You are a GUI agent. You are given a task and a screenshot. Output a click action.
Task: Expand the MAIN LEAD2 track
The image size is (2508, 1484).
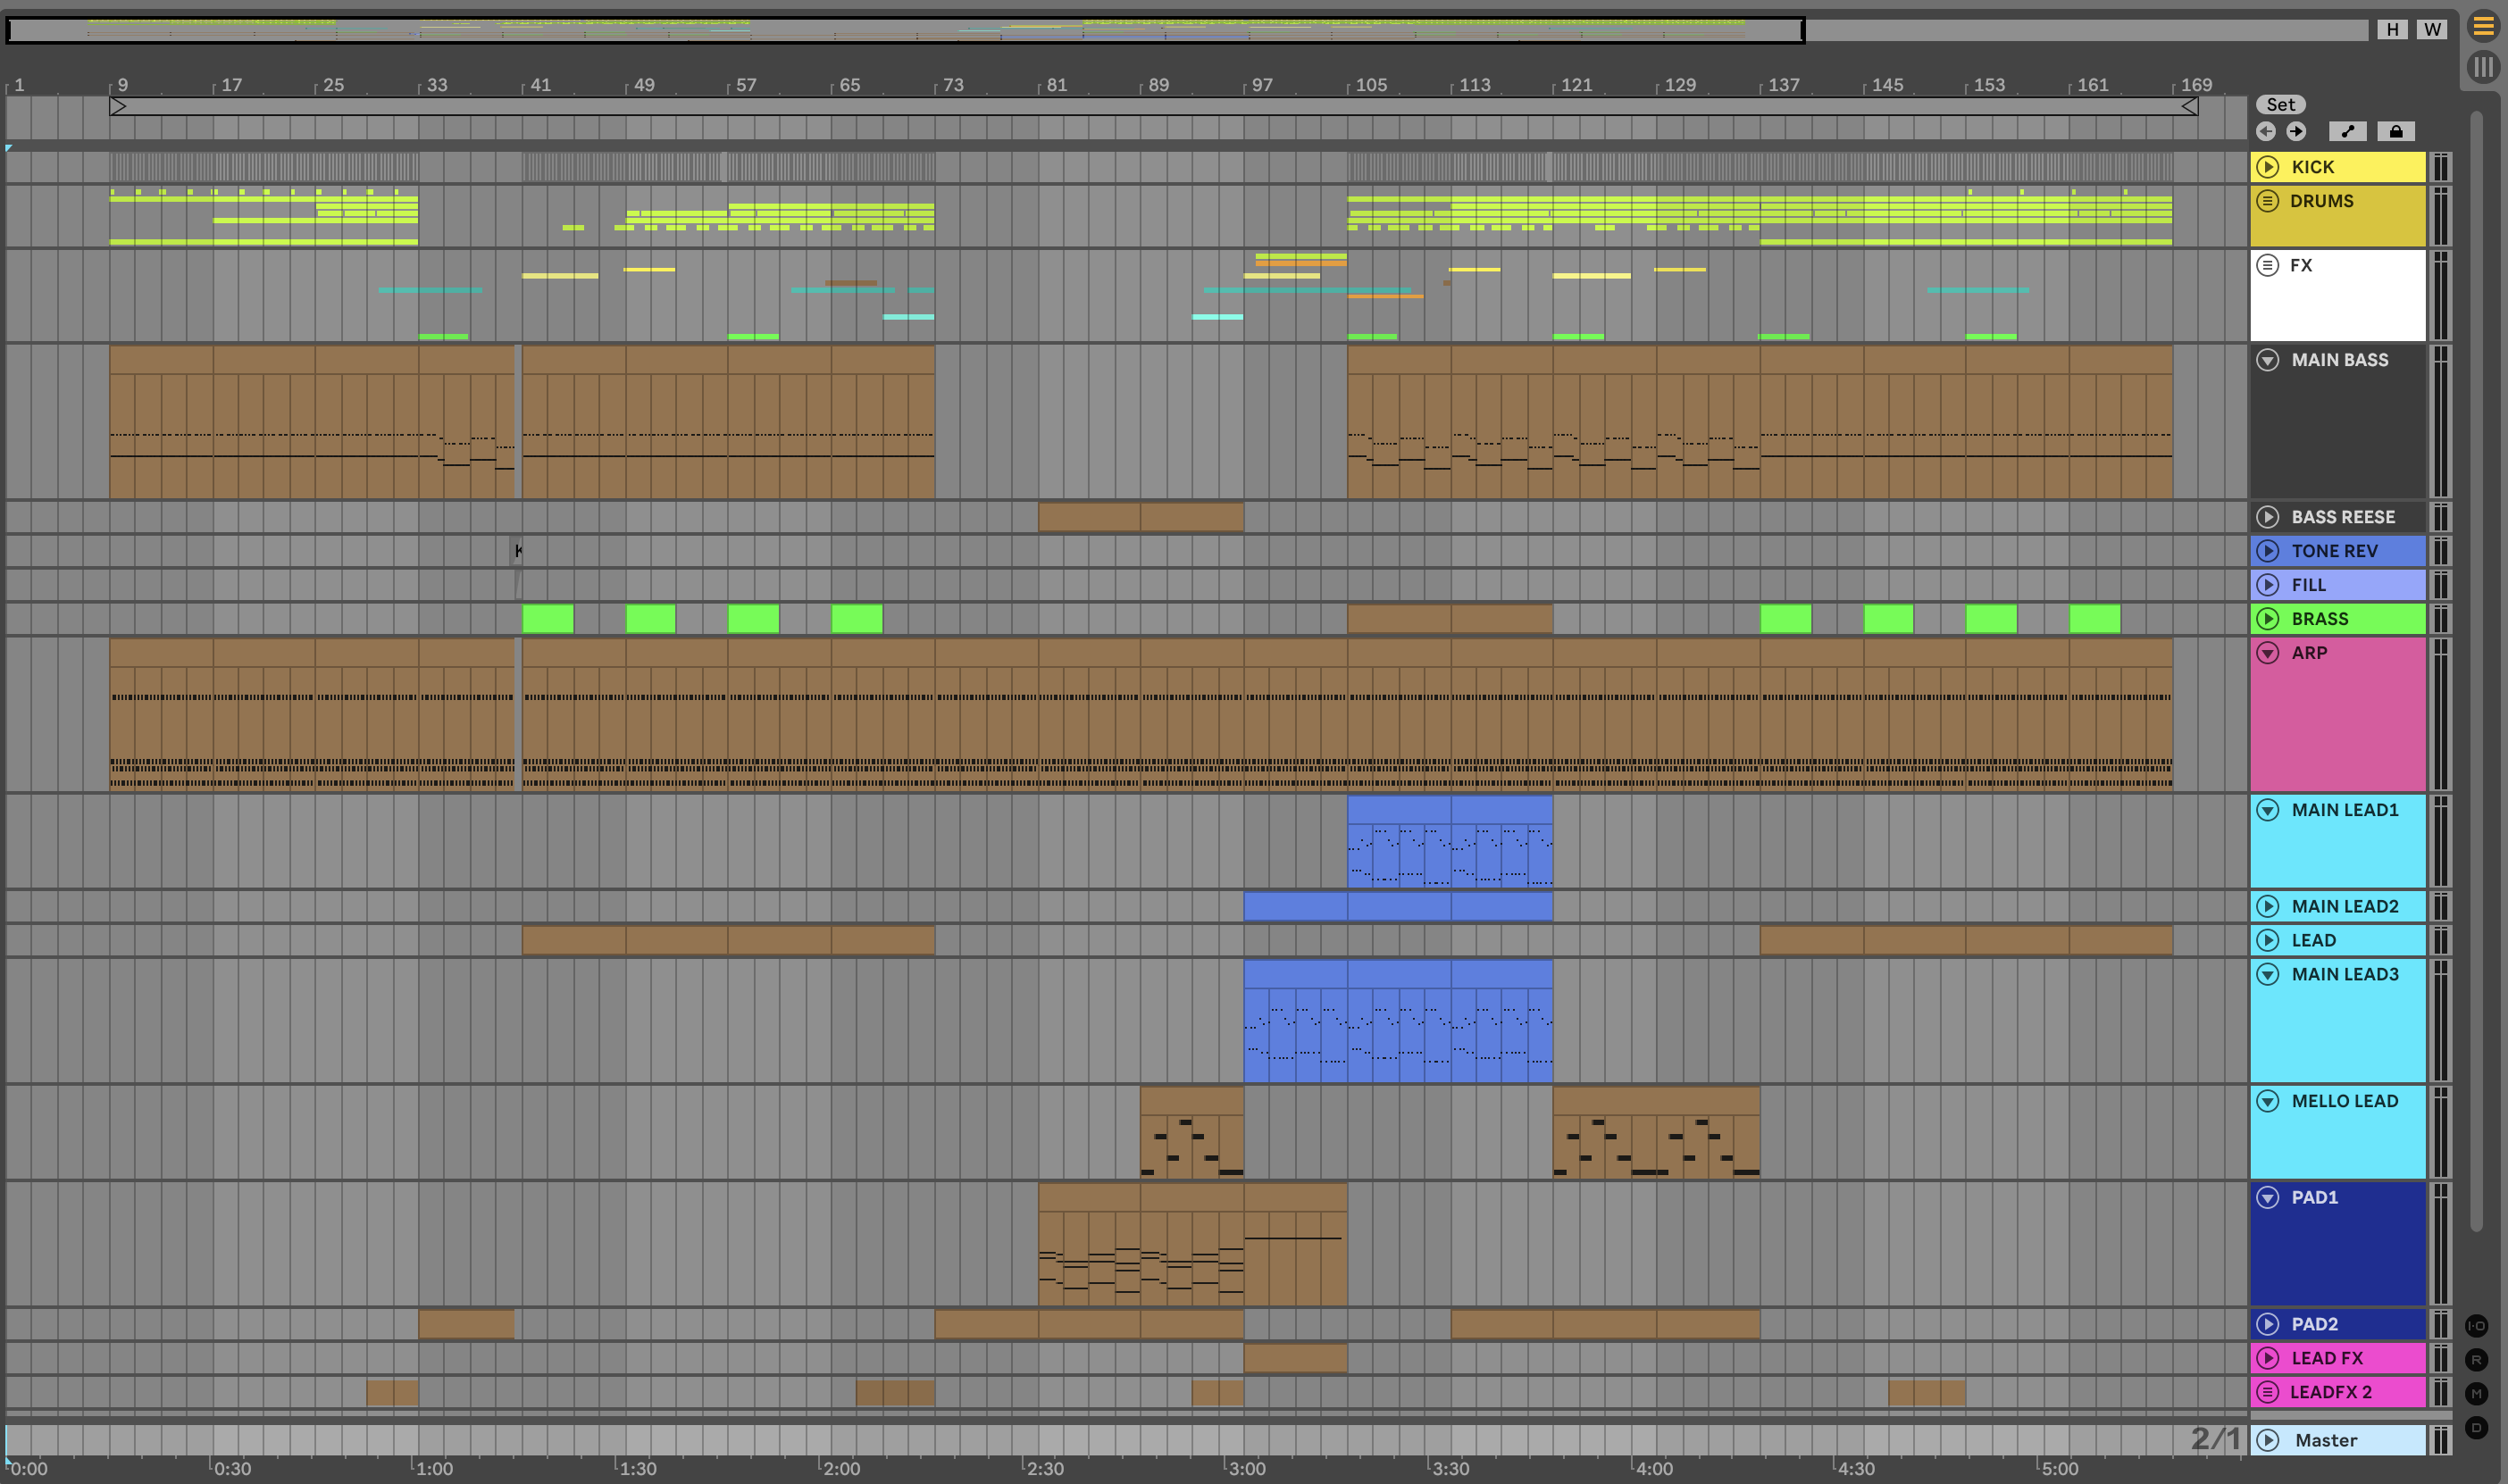point(2268,907)
